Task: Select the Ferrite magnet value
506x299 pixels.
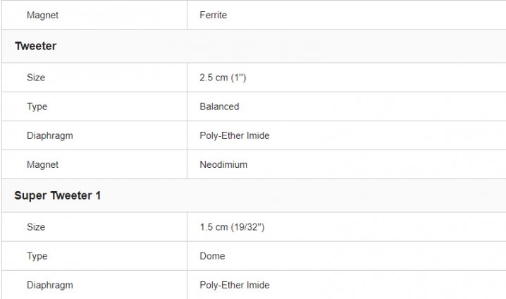Action: coord(213,15)
